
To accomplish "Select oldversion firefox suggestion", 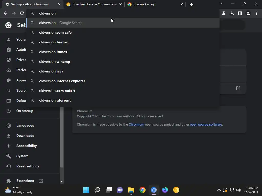I will pyautogui.click(x=123, y=42).
